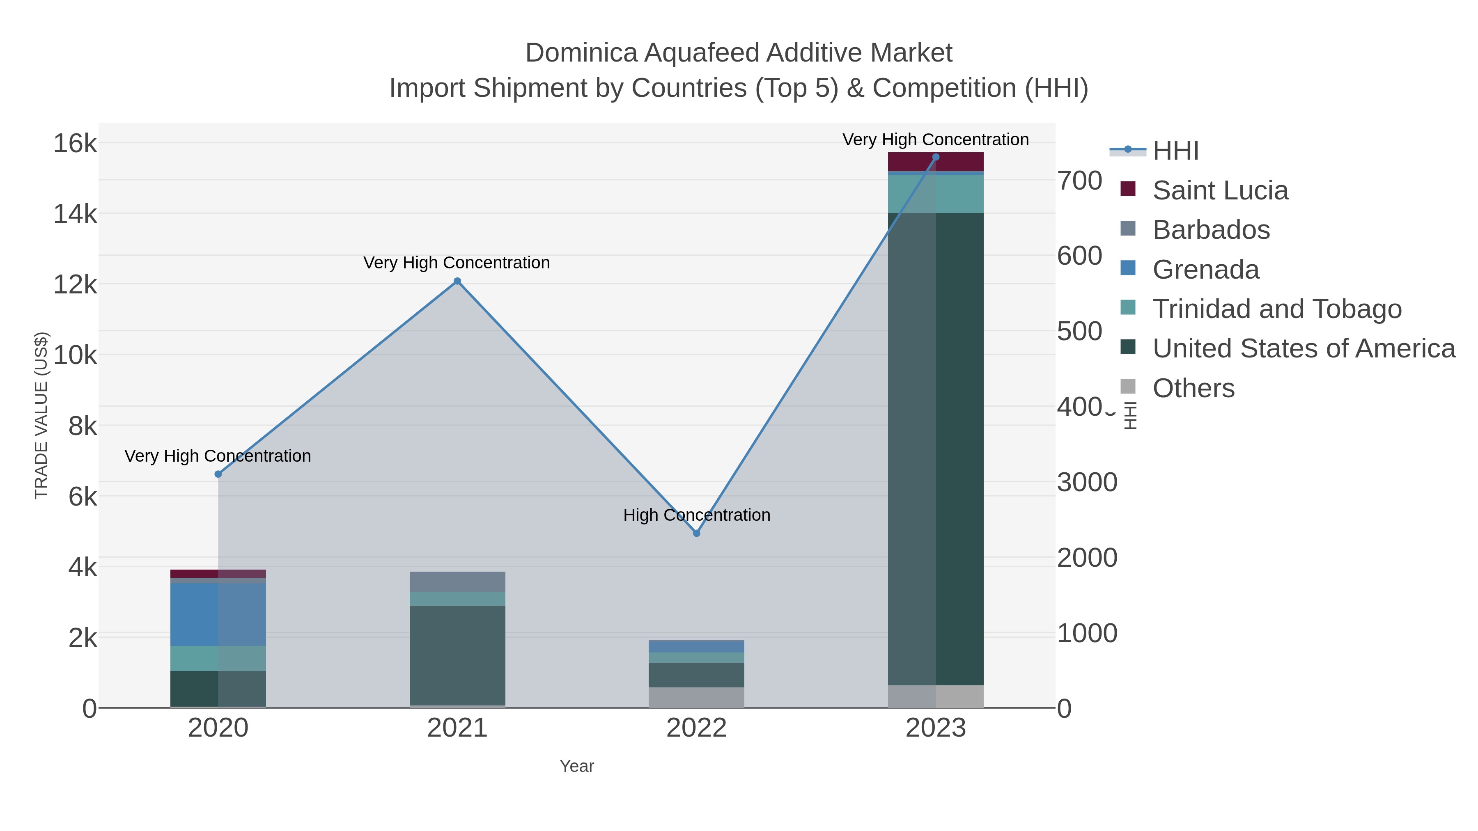Click the 'TRADE VALUE (US$)' axis title
This screenshot has height=831, width=1478.
41,415
